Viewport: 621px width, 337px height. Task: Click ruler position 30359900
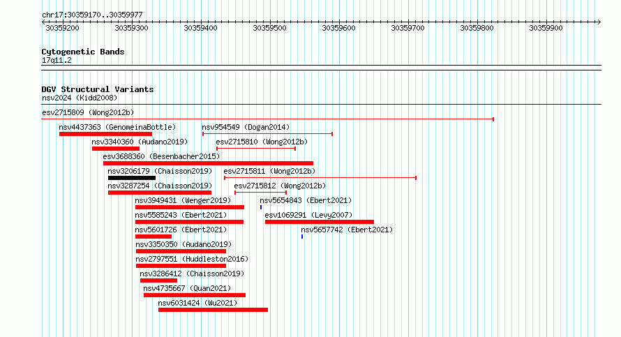coord(546,28)
